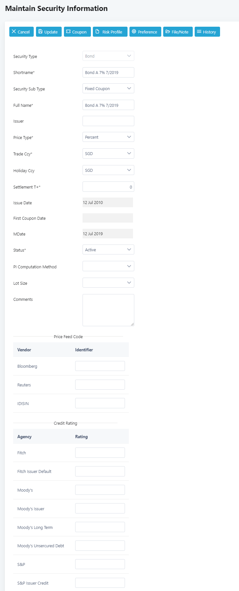Click the Coupon ticket icon
239x591 pixels.
pos(68,32)
